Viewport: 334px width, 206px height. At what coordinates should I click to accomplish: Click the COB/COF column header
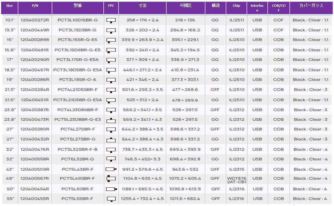[279, 8]
